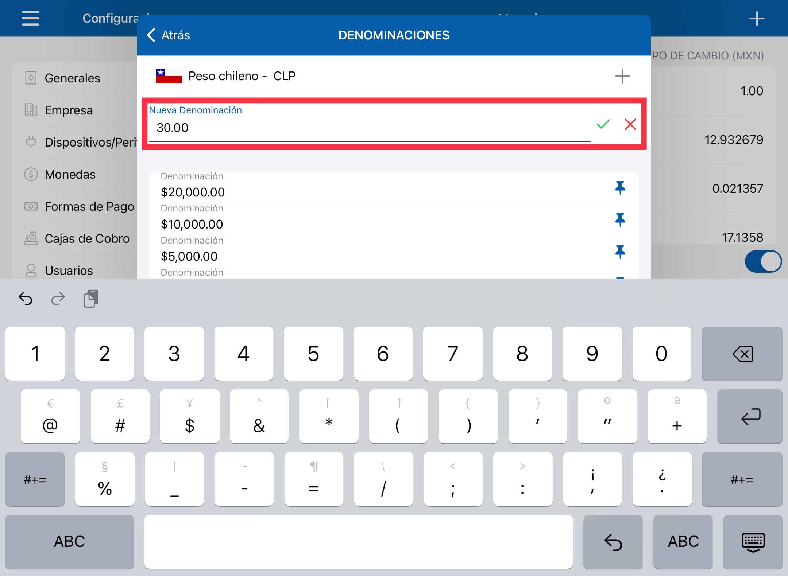This screenshot has width=788, height=576.
Task: Tap exchange rate value 17.1358
Action: point(742,237)
